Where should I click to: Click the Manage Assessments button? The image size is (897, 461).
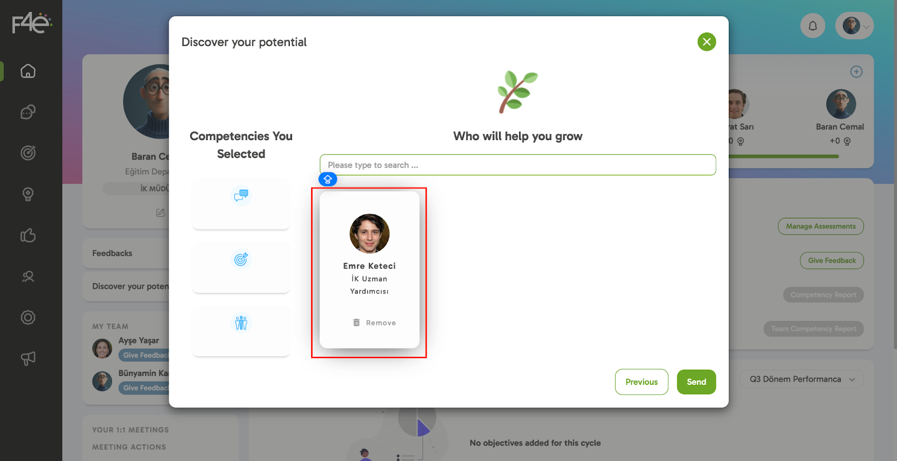[820, 226]
